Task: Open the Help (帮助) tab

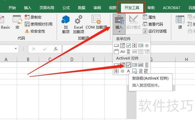Action: 151,8
